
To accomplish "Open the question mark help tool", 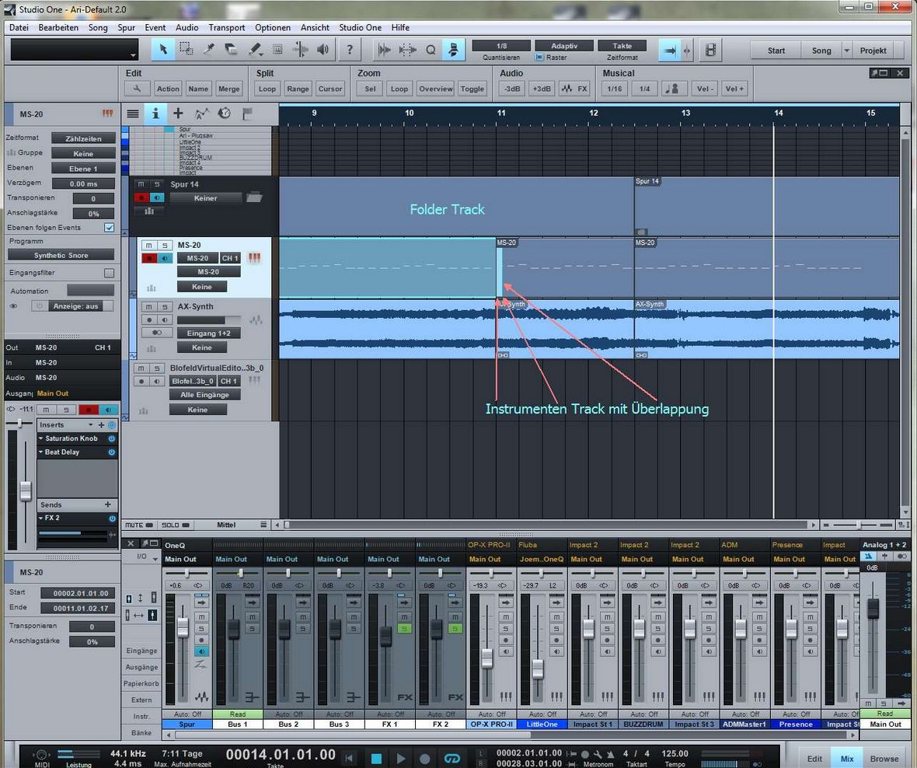I will 350,50.
